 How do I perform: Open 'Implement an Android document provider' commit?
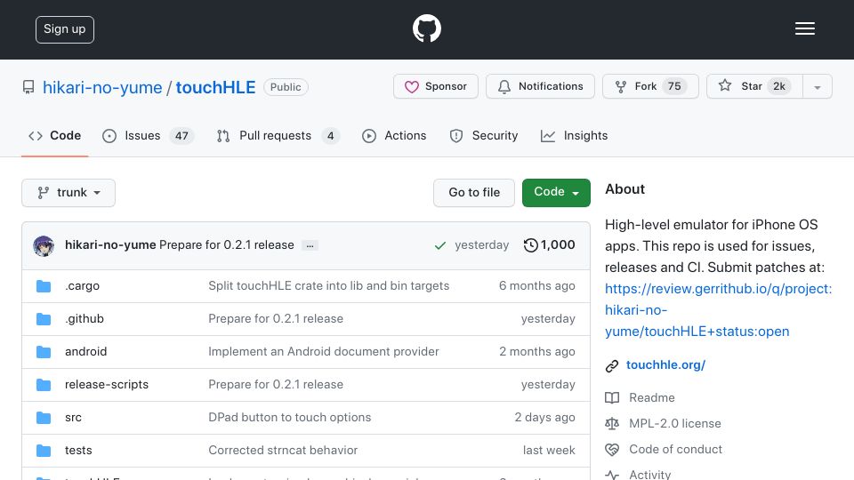tap(324, 352)
